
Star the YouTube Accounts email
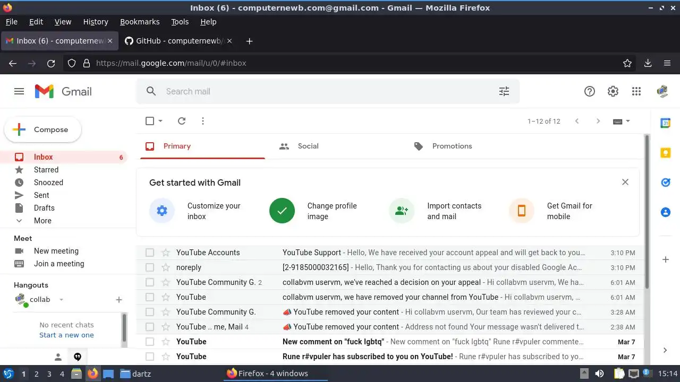166,253
